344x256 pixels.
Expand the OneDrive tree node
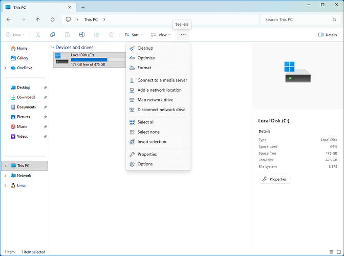(x=5, y=68)
